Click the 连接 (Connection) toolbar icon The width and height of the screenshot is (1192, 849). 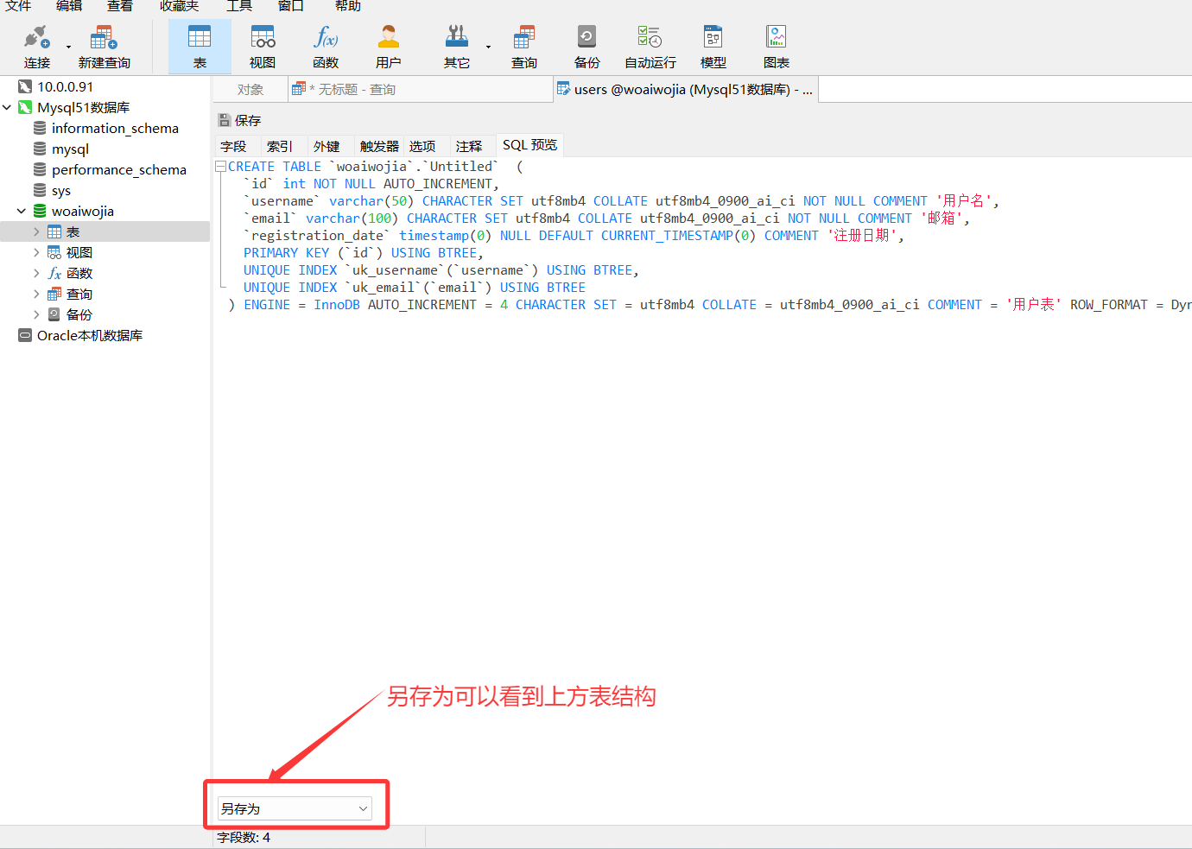coord(36,47)
